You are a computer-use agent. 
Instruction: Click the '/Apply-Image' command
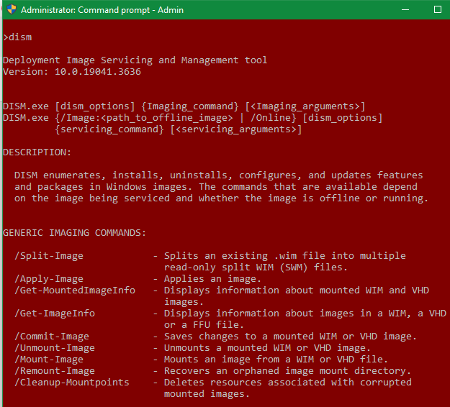(x=49, y=279)
